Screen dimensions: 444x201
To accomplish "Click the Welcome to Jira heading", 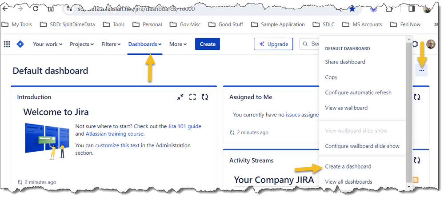I will [x=56, y=112].
